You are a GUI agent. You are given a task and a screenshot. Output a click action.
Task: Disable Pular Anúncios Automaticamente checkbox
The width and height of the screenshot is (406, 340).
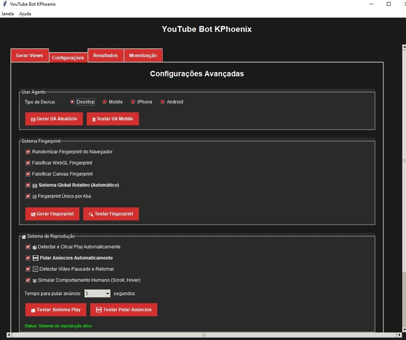[28, 258]
